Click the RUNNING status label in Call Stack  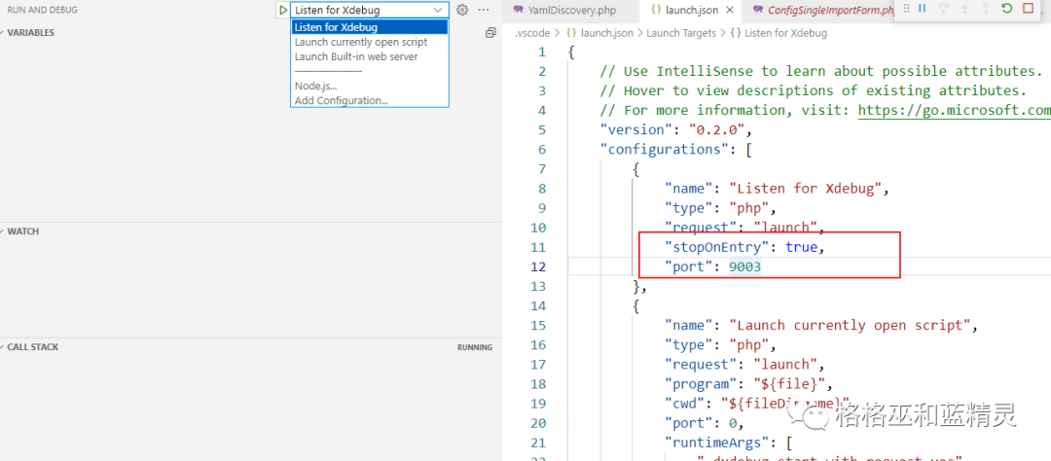coord(475,347)
